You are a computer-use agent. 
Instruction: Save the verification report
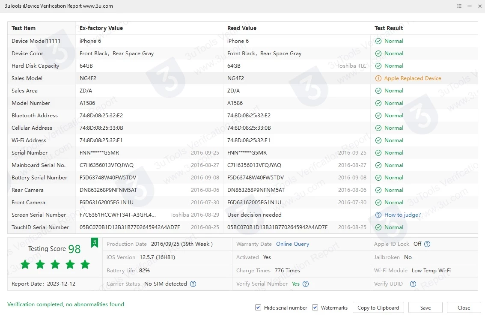point(425,307)
